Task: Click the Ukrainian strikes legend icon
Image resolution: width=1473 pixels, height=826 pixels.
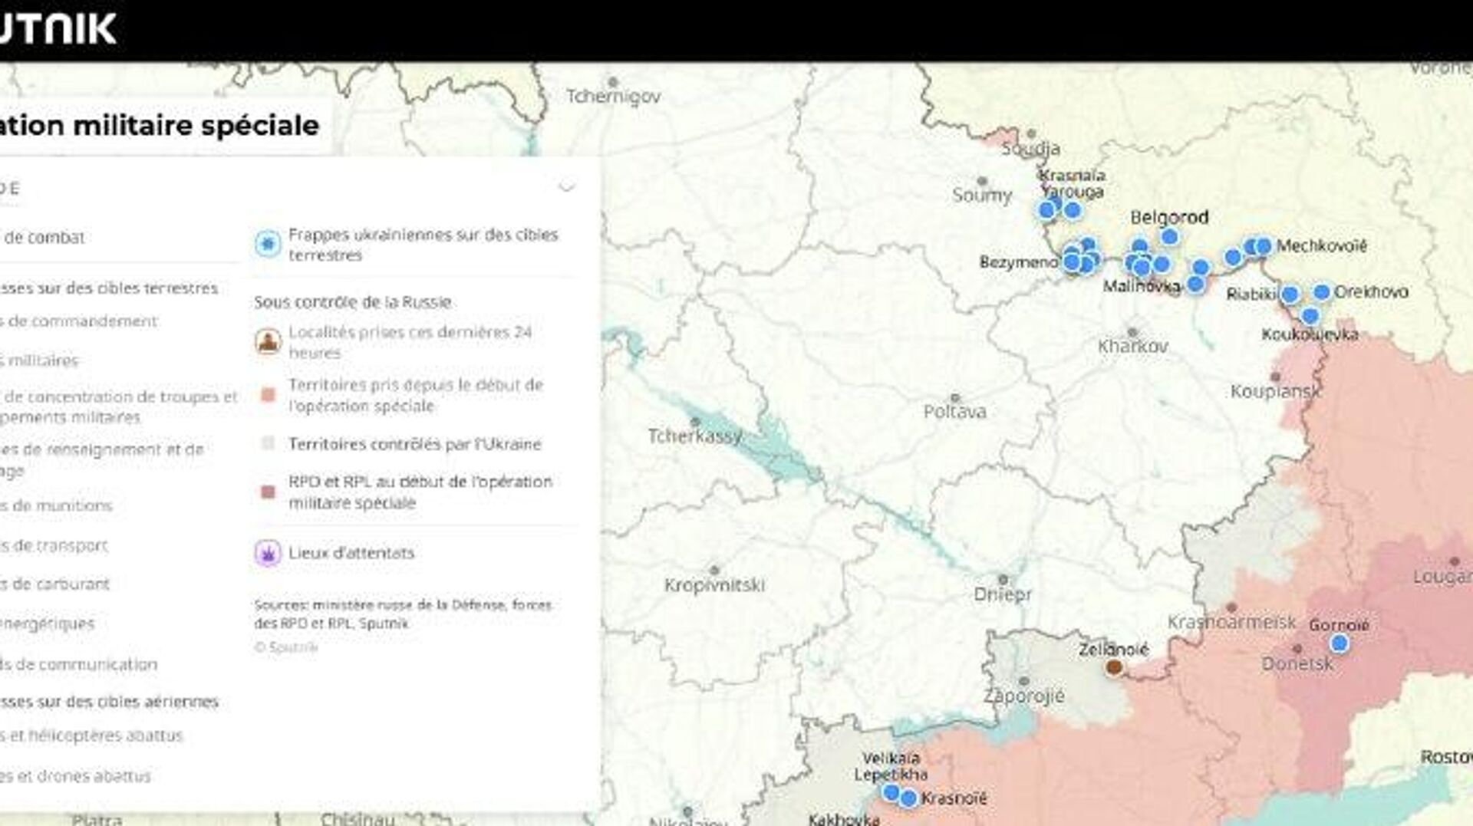Action: click(268, 244)
